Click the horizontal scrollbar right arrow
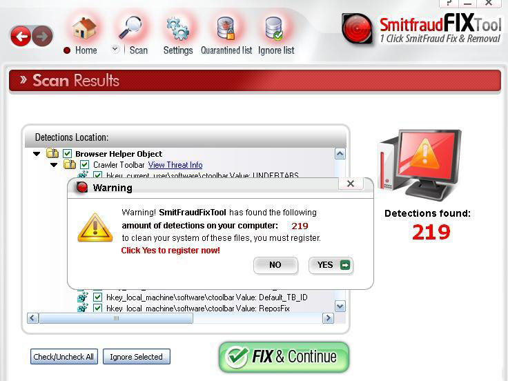 (328, 318)
